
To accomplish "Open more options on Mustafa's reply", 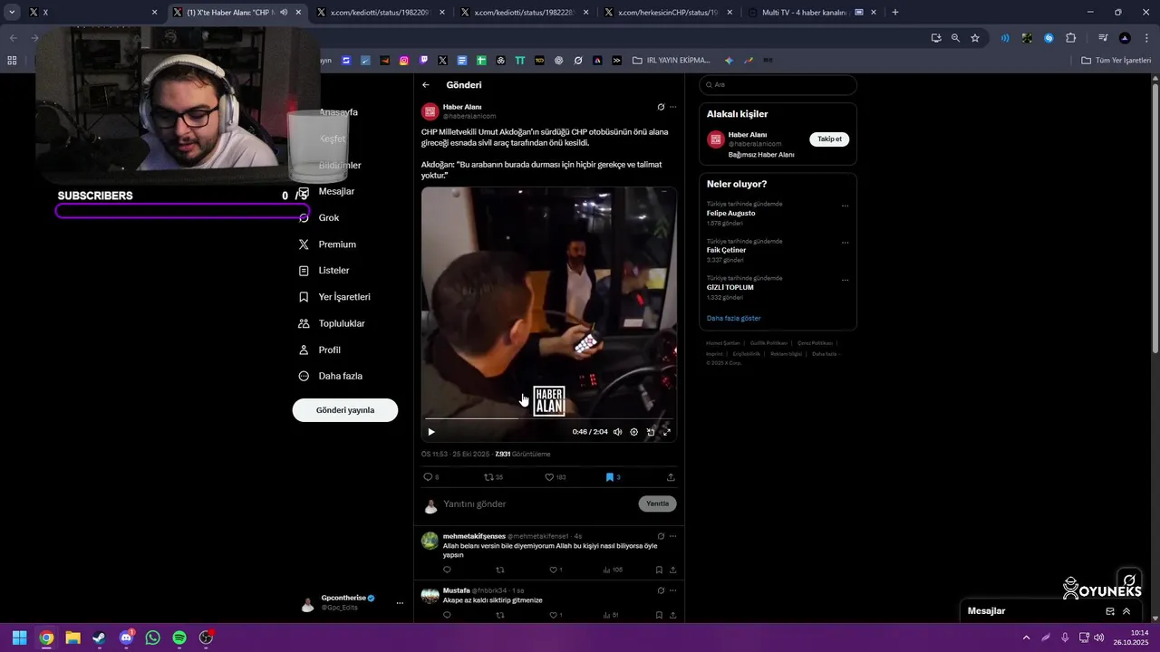I will [672, 590].
